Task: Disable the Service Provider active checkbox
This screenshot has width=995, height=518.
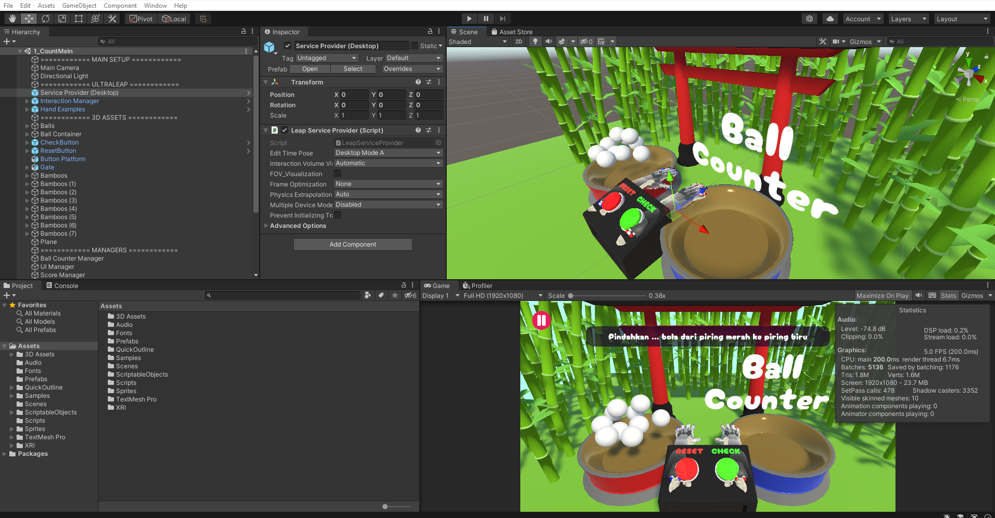Action: tap(288, 46)
